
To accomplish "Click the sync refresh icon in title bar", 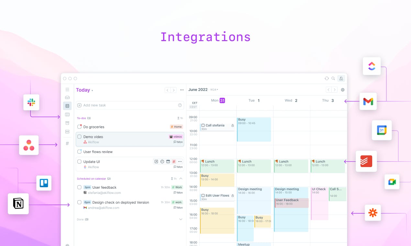I will coord(327,78).
